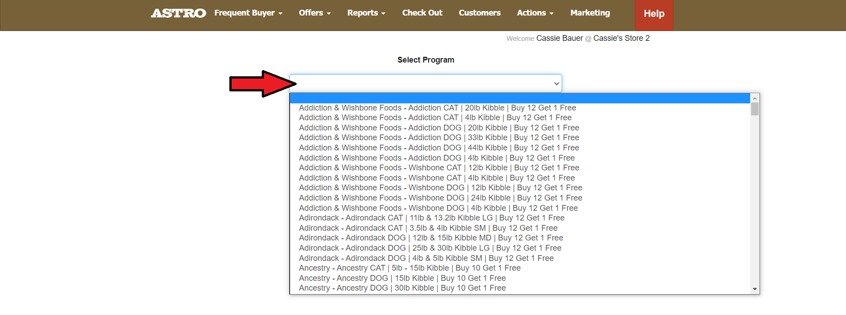Expand the Reports menu
This screenshot has height=315, width=846.
coord(366,13)
